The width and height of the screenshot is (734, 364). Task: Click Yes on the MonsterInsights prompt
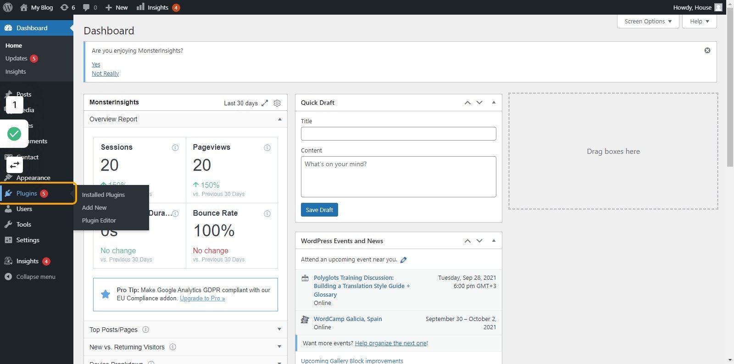tap(96, 65)
